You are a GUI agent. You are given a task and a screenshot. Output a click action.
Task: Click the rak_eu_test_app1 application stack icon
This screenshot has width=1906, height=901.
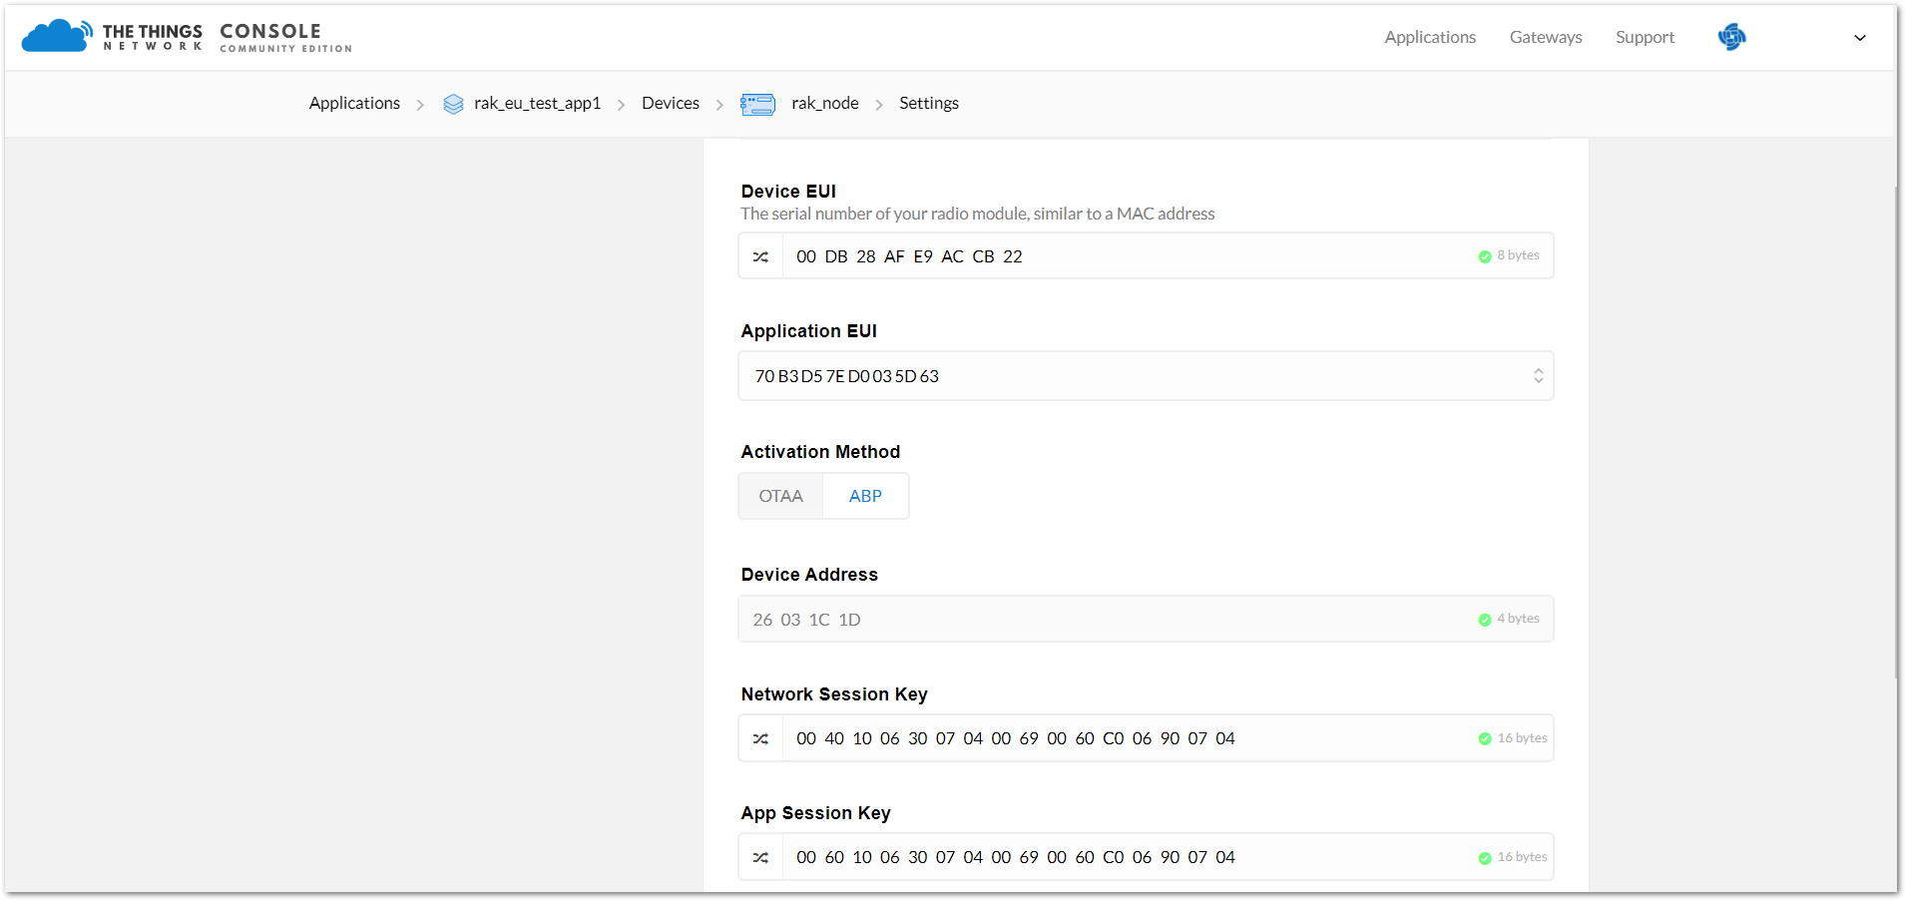pos(453,104)
